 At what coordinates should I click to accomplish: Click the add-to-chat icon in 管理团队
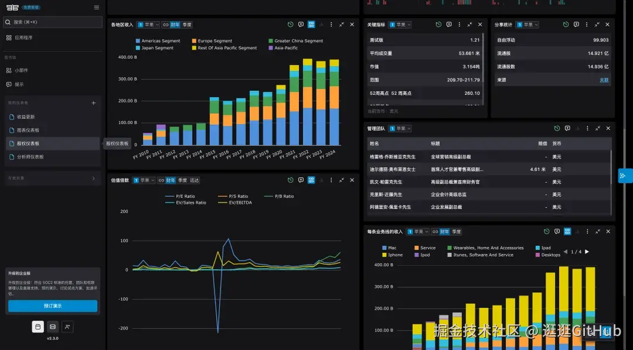(567, 128)
